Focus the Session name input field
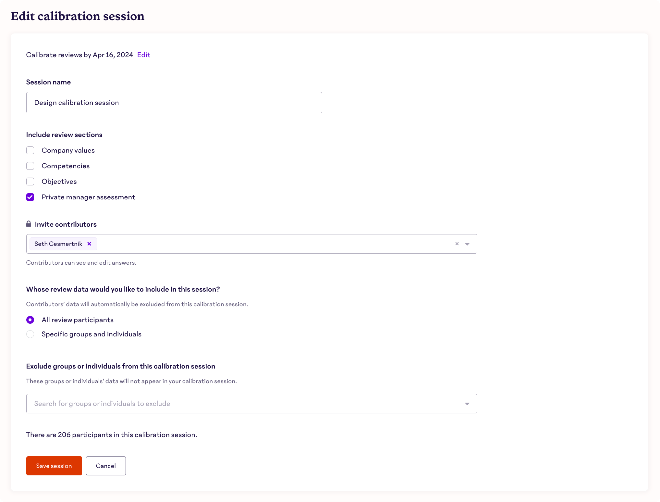The image size is (660, 502). [174, 103]
